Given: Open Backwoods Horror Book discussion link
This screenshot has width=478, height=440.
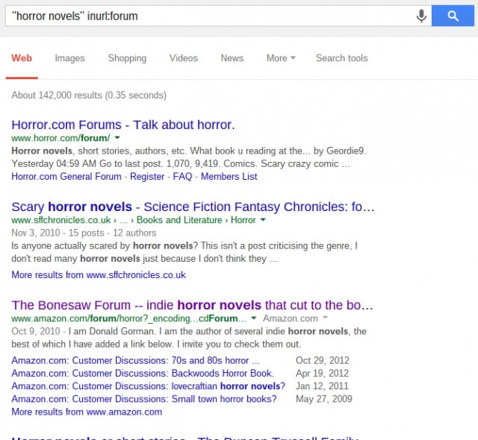Looking at the screenshot, I should 143,374.
